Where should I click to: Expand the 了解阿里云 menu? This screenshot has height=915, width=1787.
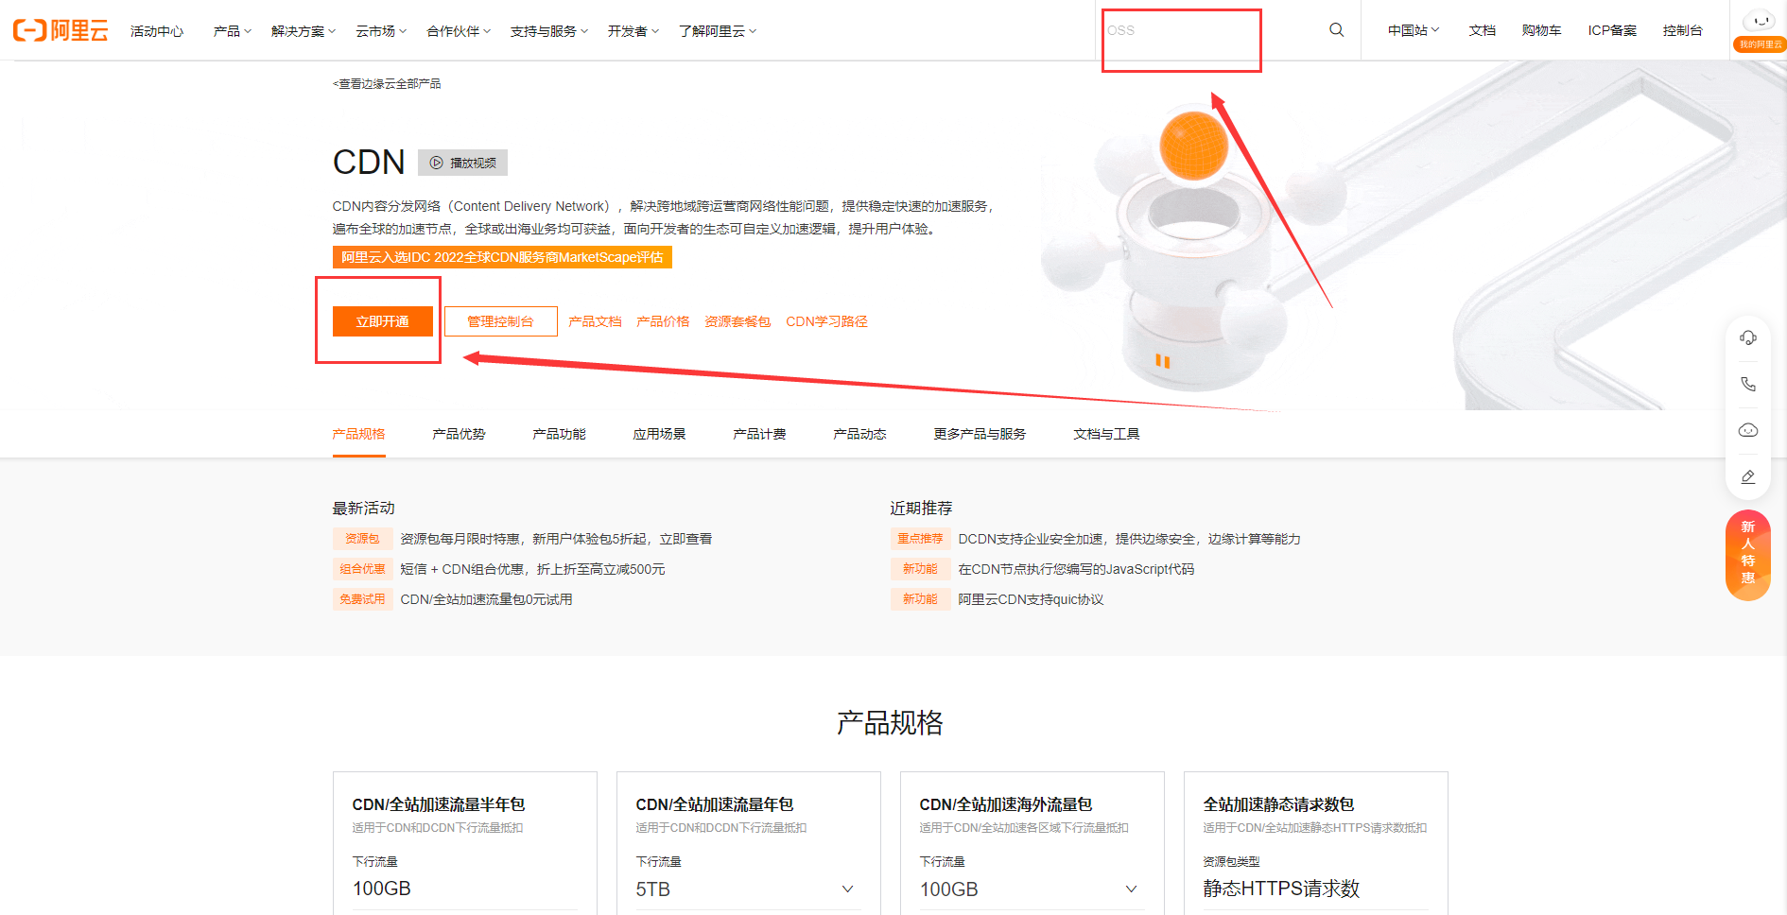718,31
